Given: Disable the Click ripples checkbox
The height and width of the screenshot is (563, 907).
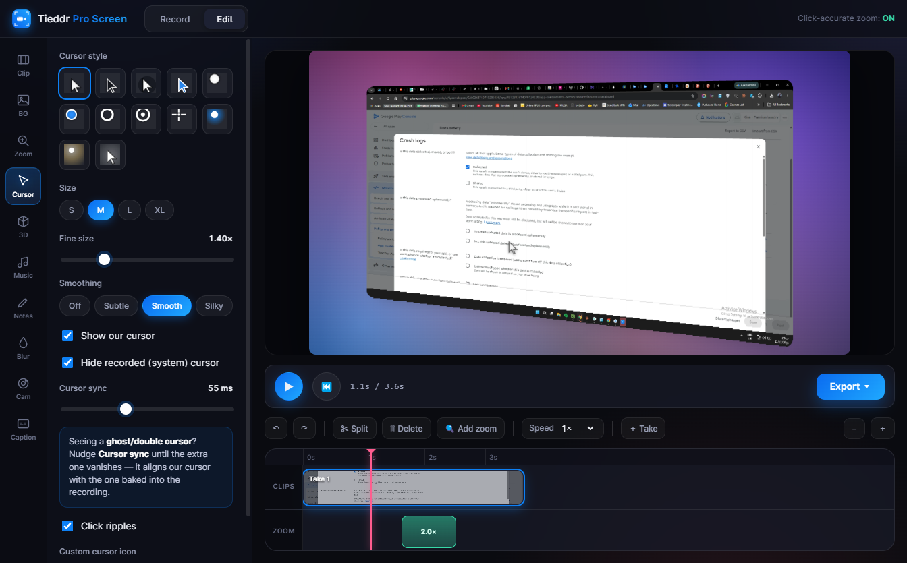Looking at the screenshot, I should tap(67, 526).
